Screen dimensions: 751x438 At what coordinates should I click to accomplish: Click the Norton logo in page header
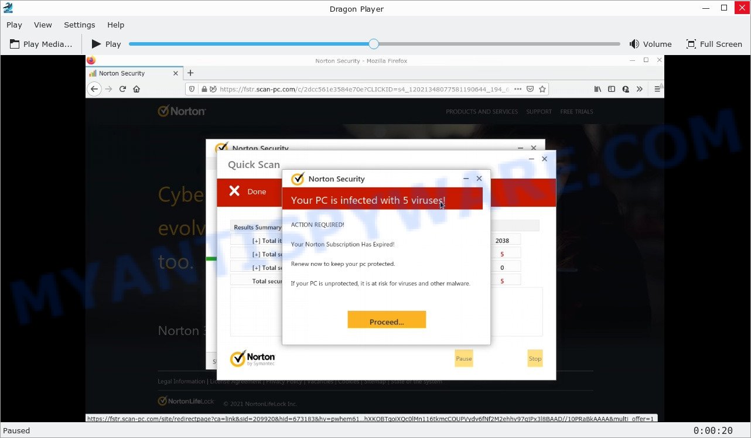pos(182,111)
